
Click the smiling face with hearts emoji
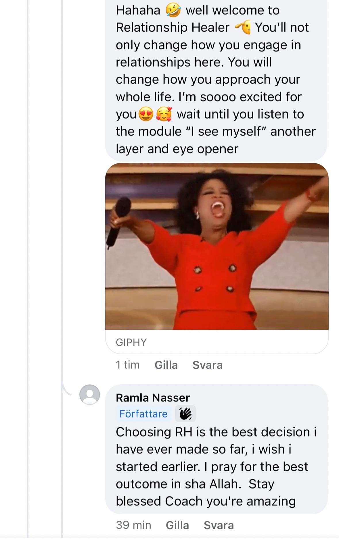click(164, 114)
